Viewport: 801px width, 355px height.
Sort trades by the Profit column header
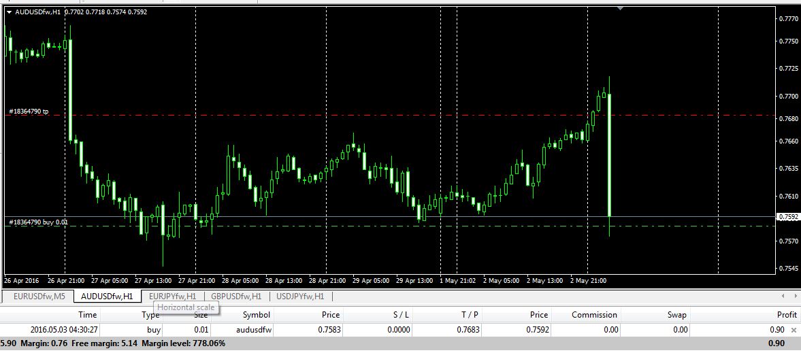pyautogui.click(x=787, y=315)
